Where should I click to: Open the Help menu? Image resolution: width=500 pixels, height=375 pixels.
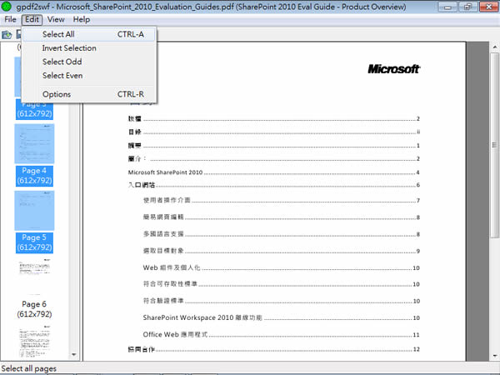tap(82, 19)
